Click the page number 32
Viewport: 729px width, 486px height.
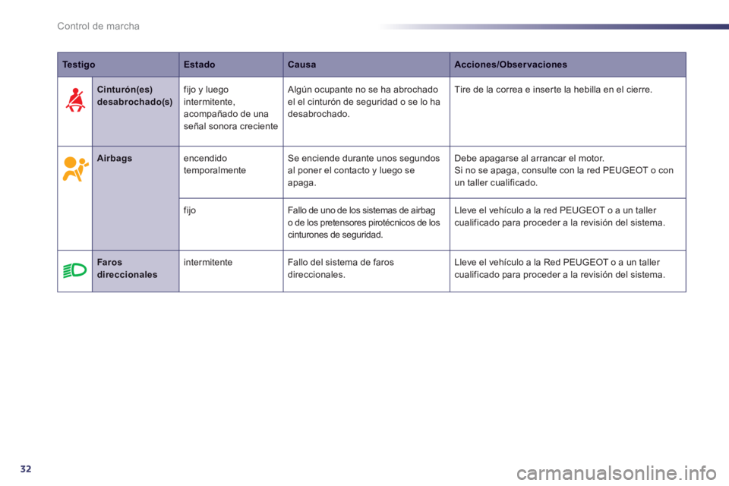coord(26,469)
